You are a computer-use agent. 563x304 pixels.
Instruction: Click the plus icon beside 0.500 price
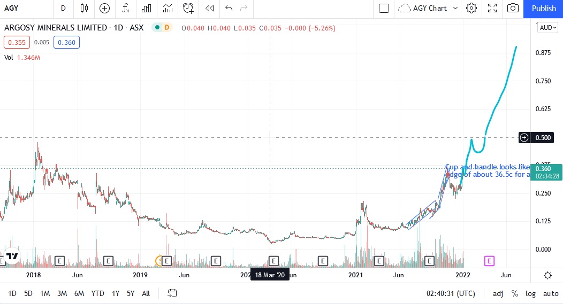tap(524, 138)
